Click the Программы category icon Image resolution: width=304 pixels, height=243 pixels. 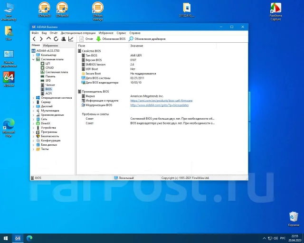coord(38,132)
